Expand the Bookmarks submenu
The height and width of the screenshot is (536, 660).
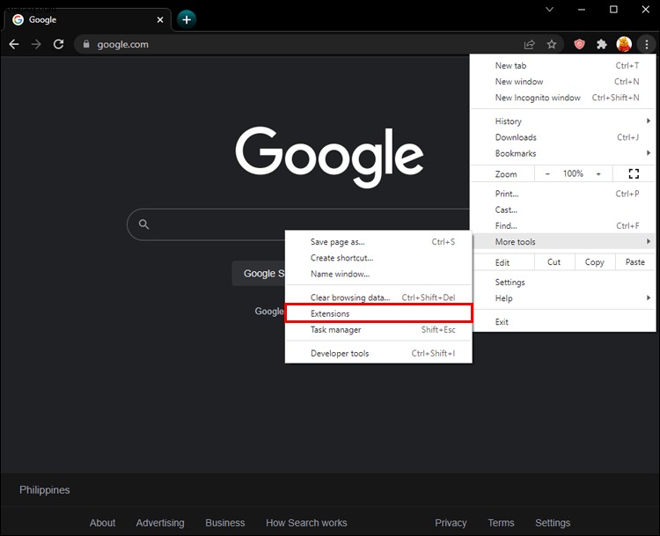[563, 153]
